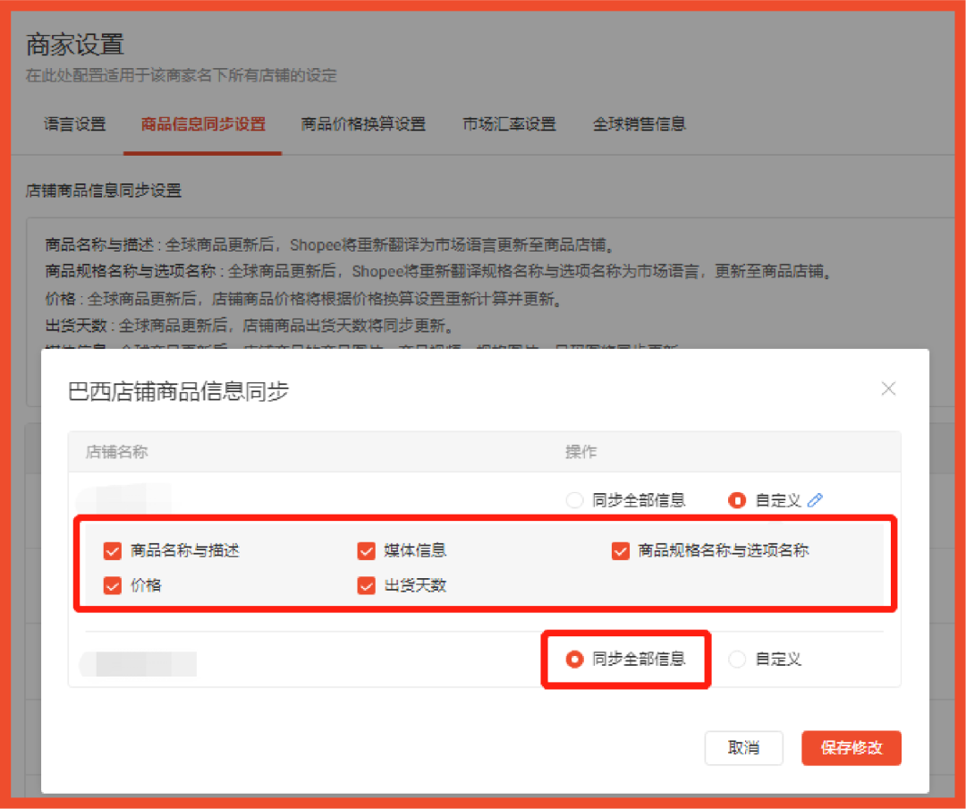Viewport: 966px width, 809px height.
Task: Switch to the 语言设置 tab
Action: pyautogui.click(x=75, y=125)
